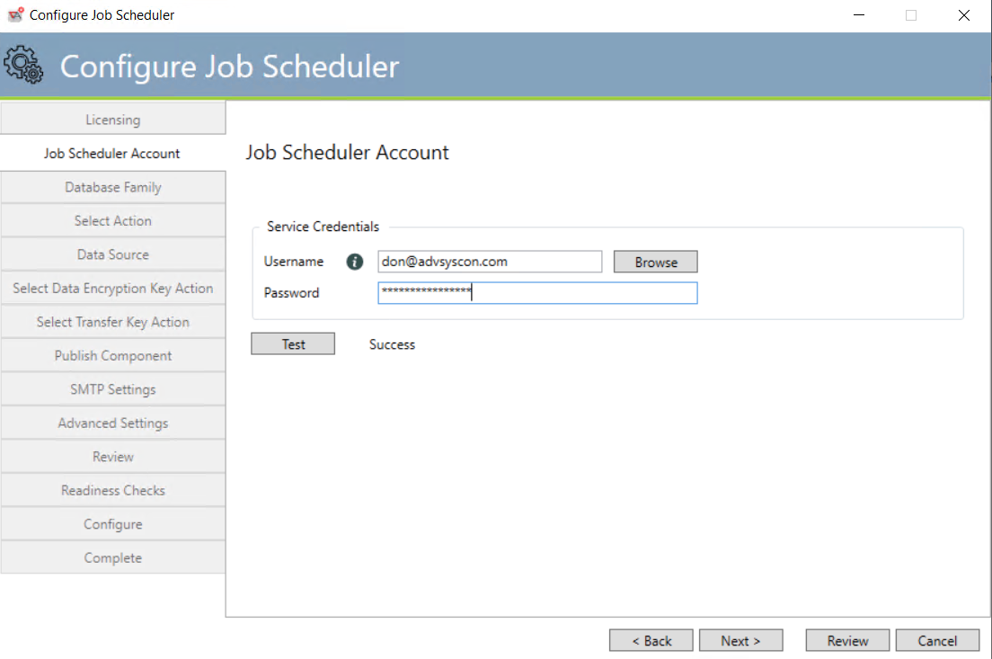Image resolution: width=992 pixels, height=659 pixels.
Task: Select the Select Transfer Key Action step
Action: click(x=112, y=322)
